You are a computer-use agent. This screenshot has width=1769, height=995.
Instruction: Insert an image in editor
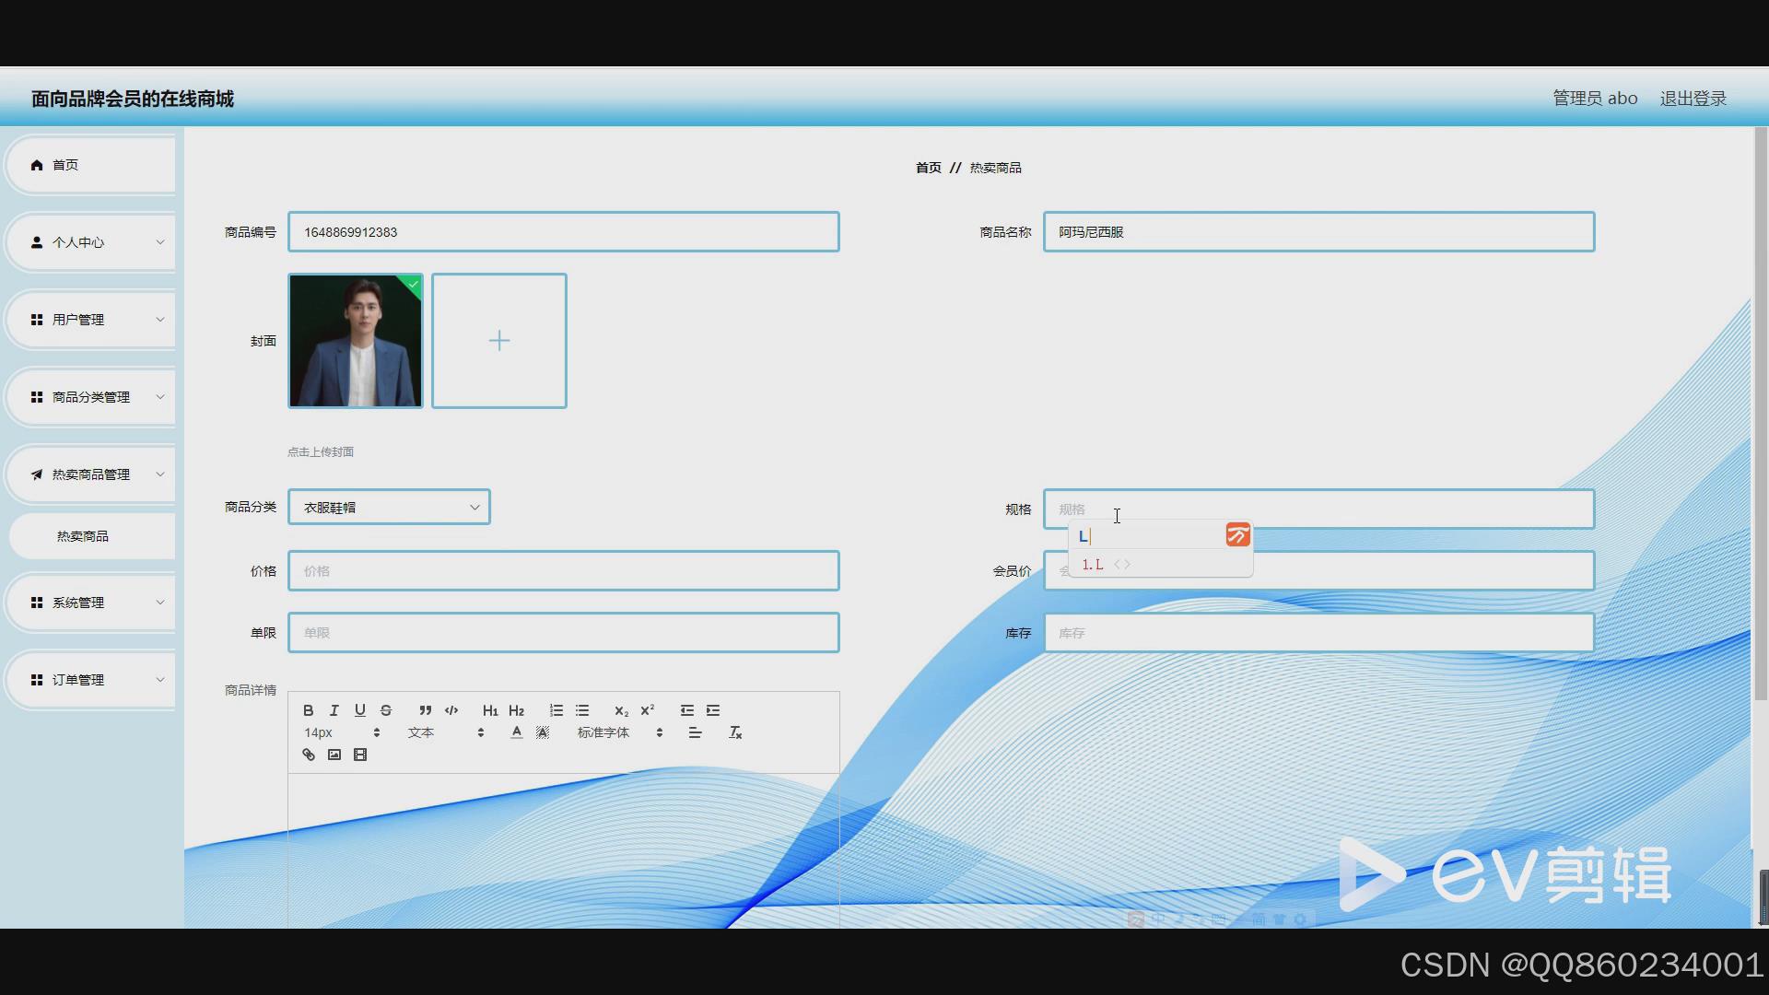[x=334, y=755]
